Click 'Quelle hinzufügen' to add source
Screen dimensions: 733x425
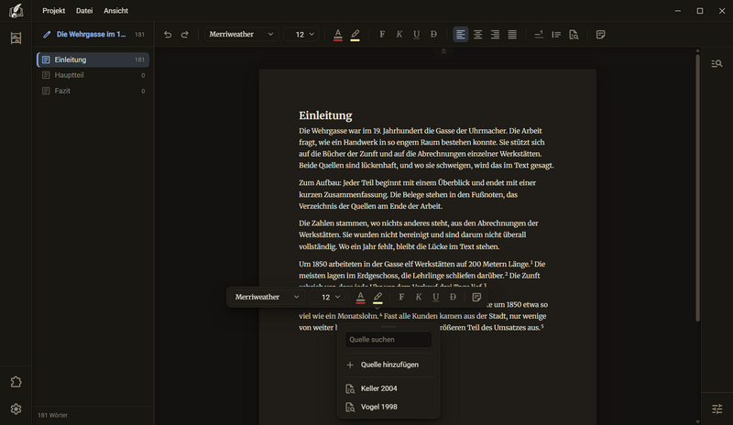388,365
